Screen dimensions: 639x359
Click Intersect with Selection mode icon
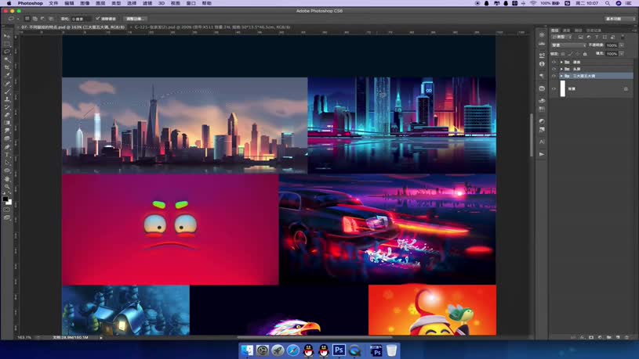[51, 19]
